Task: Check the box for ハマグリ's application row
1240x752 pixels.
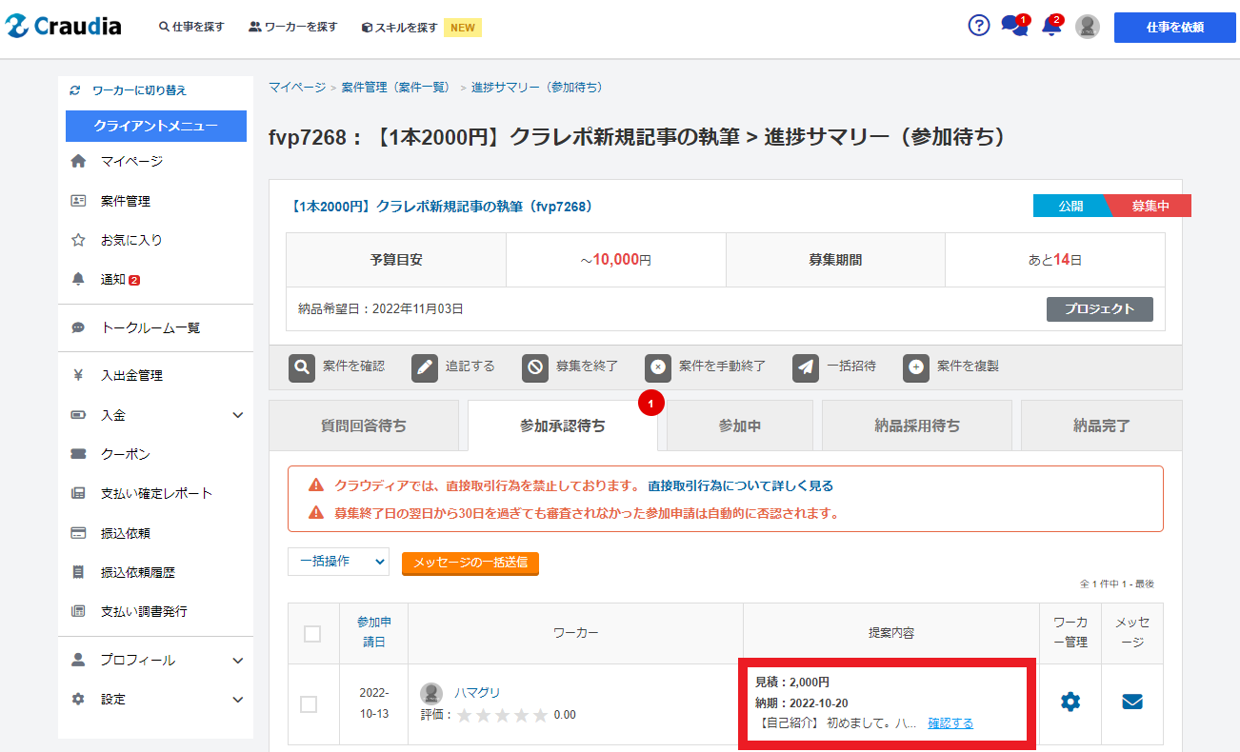Action: point(309,704)
